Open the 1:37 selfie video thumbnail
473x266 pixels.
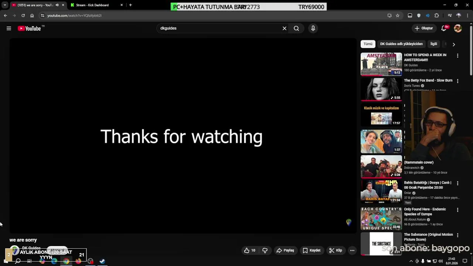tap(381, 141)
